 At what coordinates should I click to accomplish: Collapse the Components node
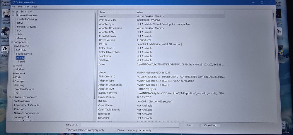tap(12, 42)
